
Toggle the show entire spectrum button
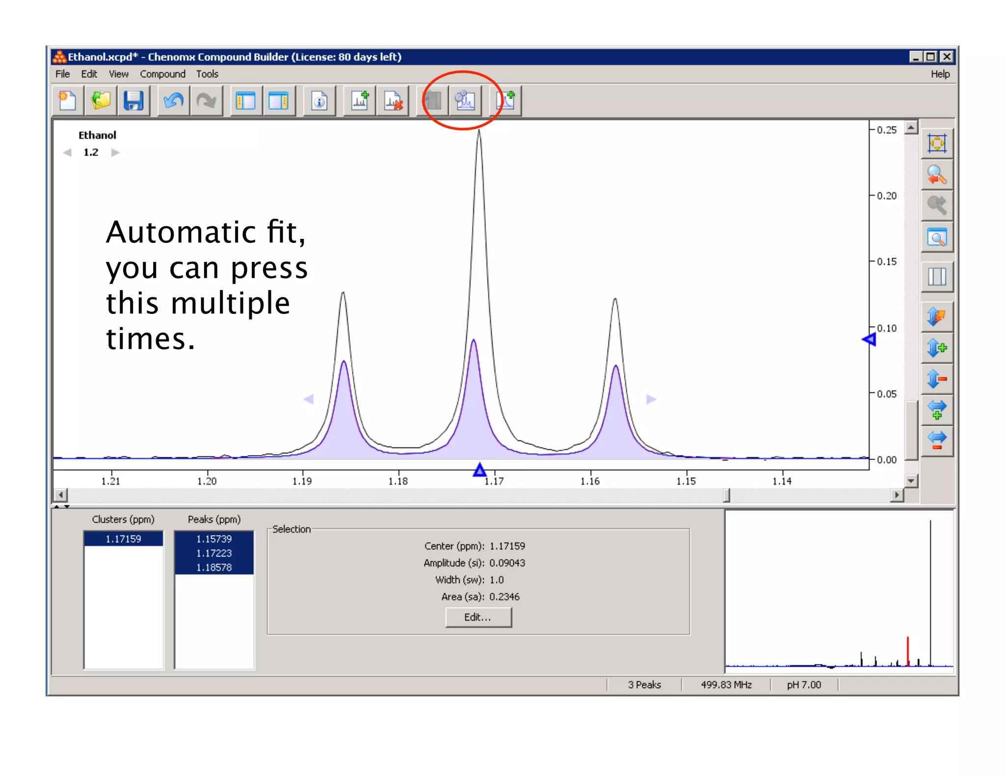937,143
